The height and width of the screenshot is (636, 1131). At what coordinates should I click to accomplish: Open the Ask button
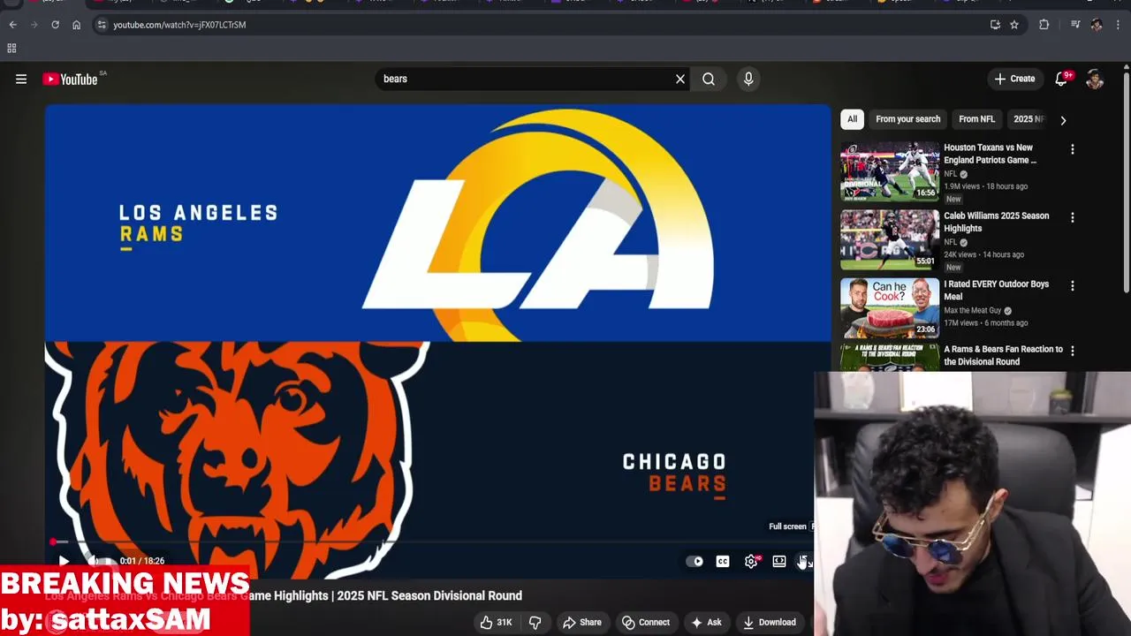click(706, 622)
